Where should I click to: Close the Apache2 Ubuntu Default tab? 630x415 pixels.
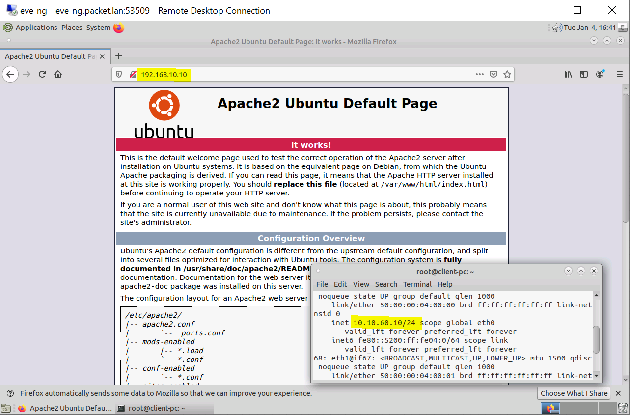[x=102, y=56]
